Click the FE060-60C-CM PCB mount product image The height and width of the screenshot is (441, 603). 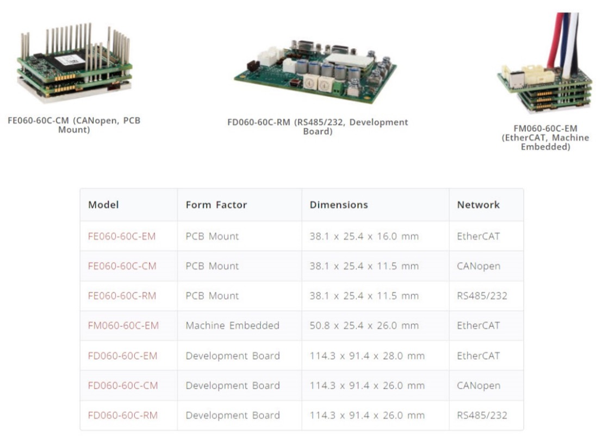point(74,61)
